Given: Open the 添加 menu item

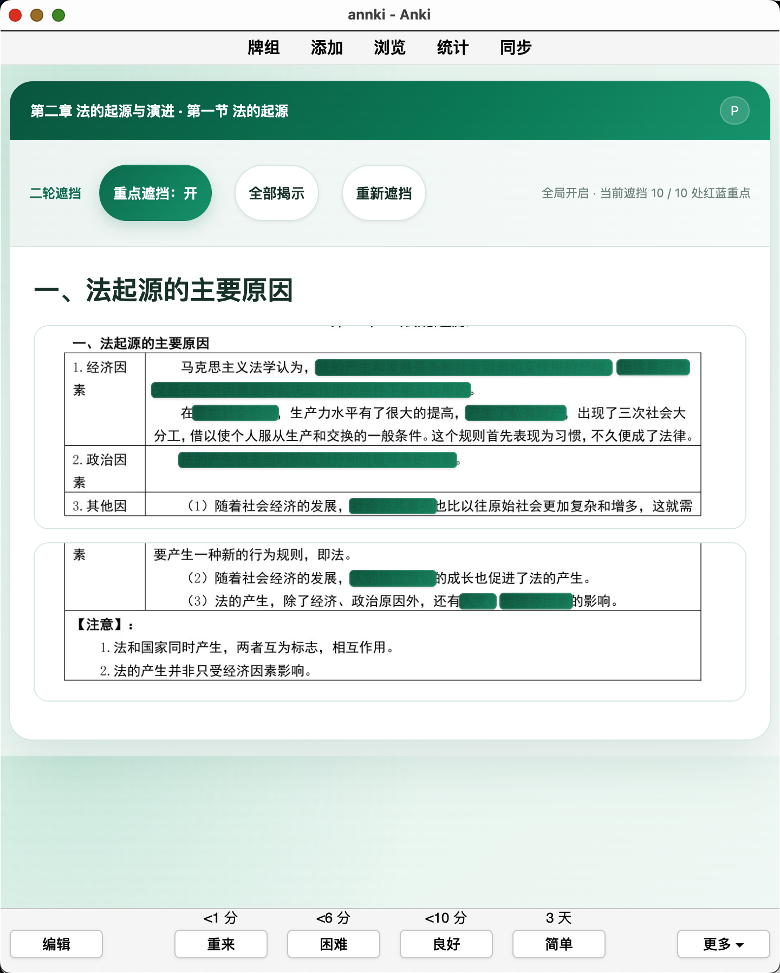Looking at the screenshot, I should pos(327,48).
